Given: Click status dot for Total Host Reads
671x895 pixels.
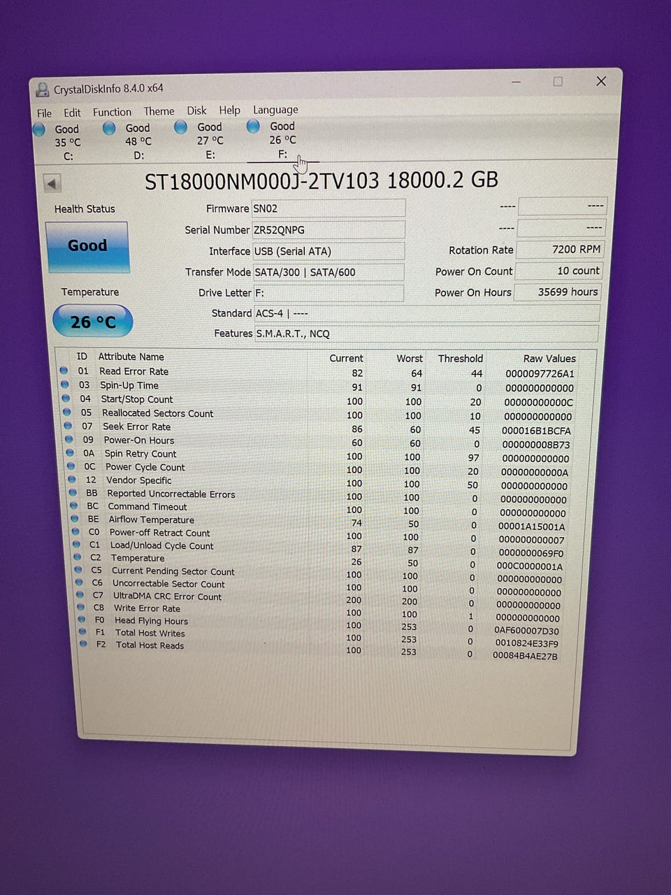Looking at the screenshot, I should click(84, 643).
